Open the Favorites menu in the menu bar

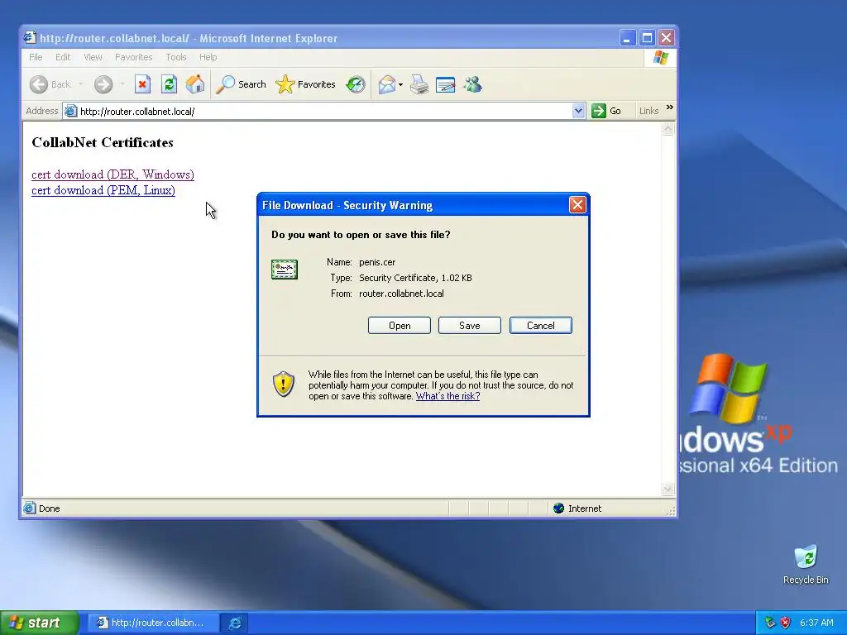pos(133,57)
